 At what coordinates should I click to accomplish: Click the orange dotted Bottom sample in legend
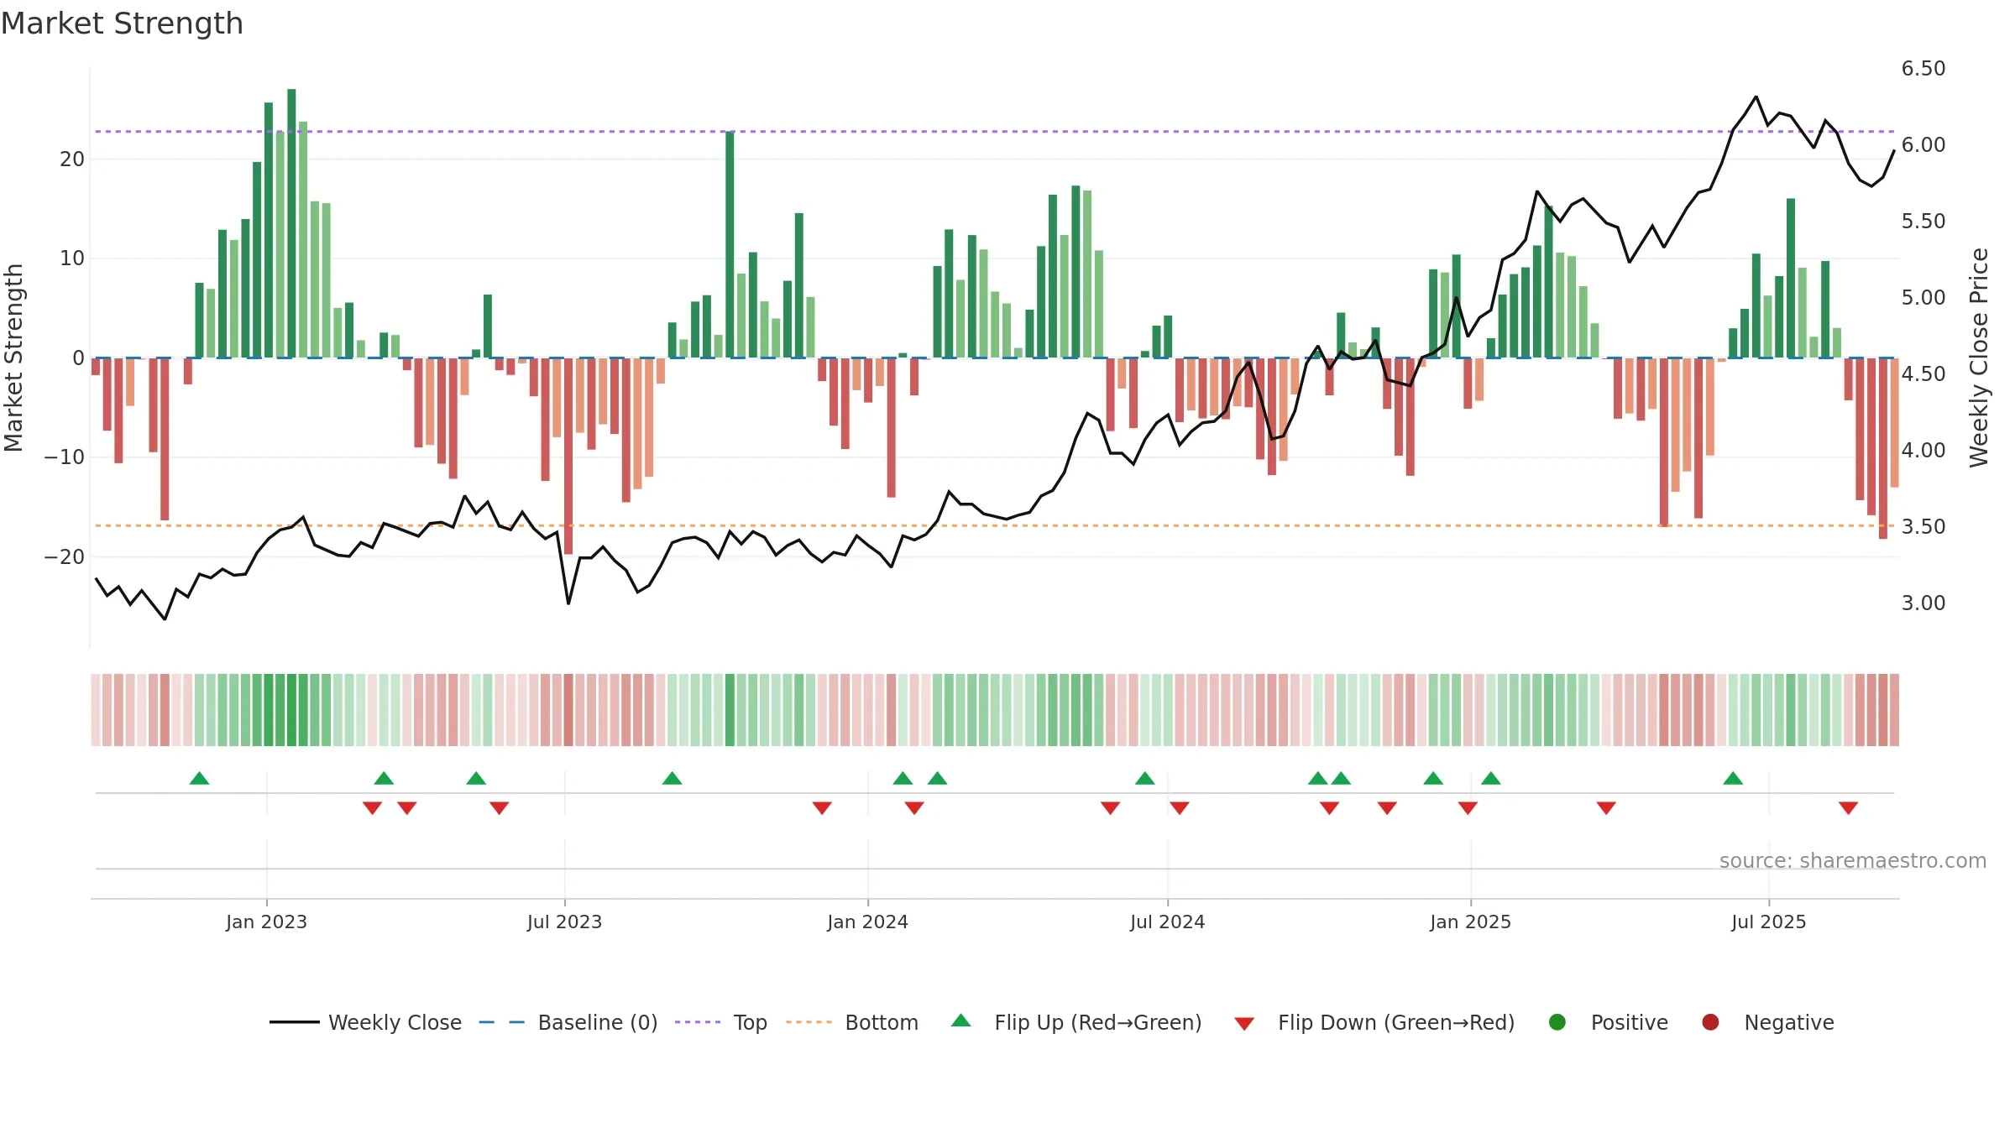coord(809,1022)
